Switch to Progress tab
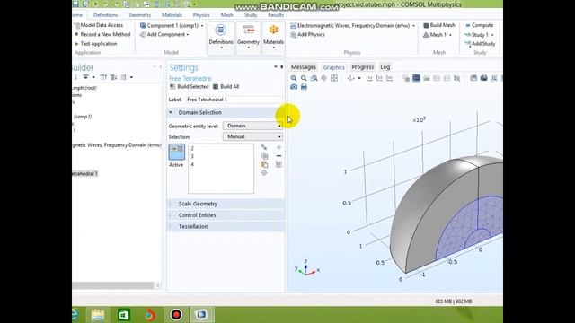 (363, 67)
